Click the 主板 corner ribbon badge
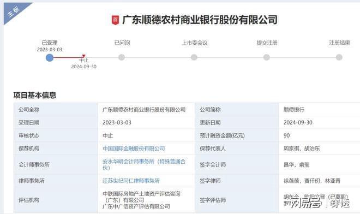This screenshot has height=214, width=360. tap(14, 11)
